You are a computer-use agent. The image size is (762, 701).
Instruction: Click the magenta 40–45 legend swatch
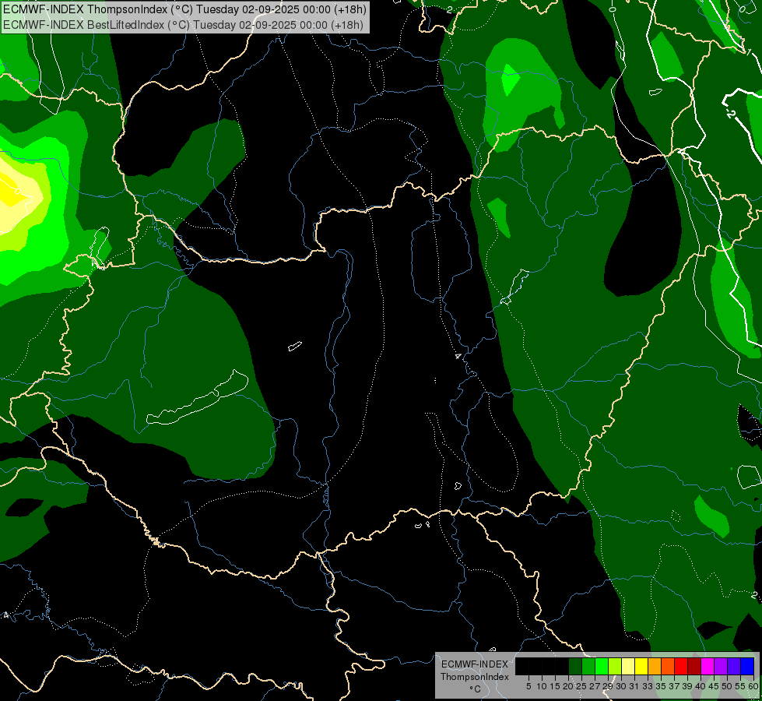[x=708, y=666]
